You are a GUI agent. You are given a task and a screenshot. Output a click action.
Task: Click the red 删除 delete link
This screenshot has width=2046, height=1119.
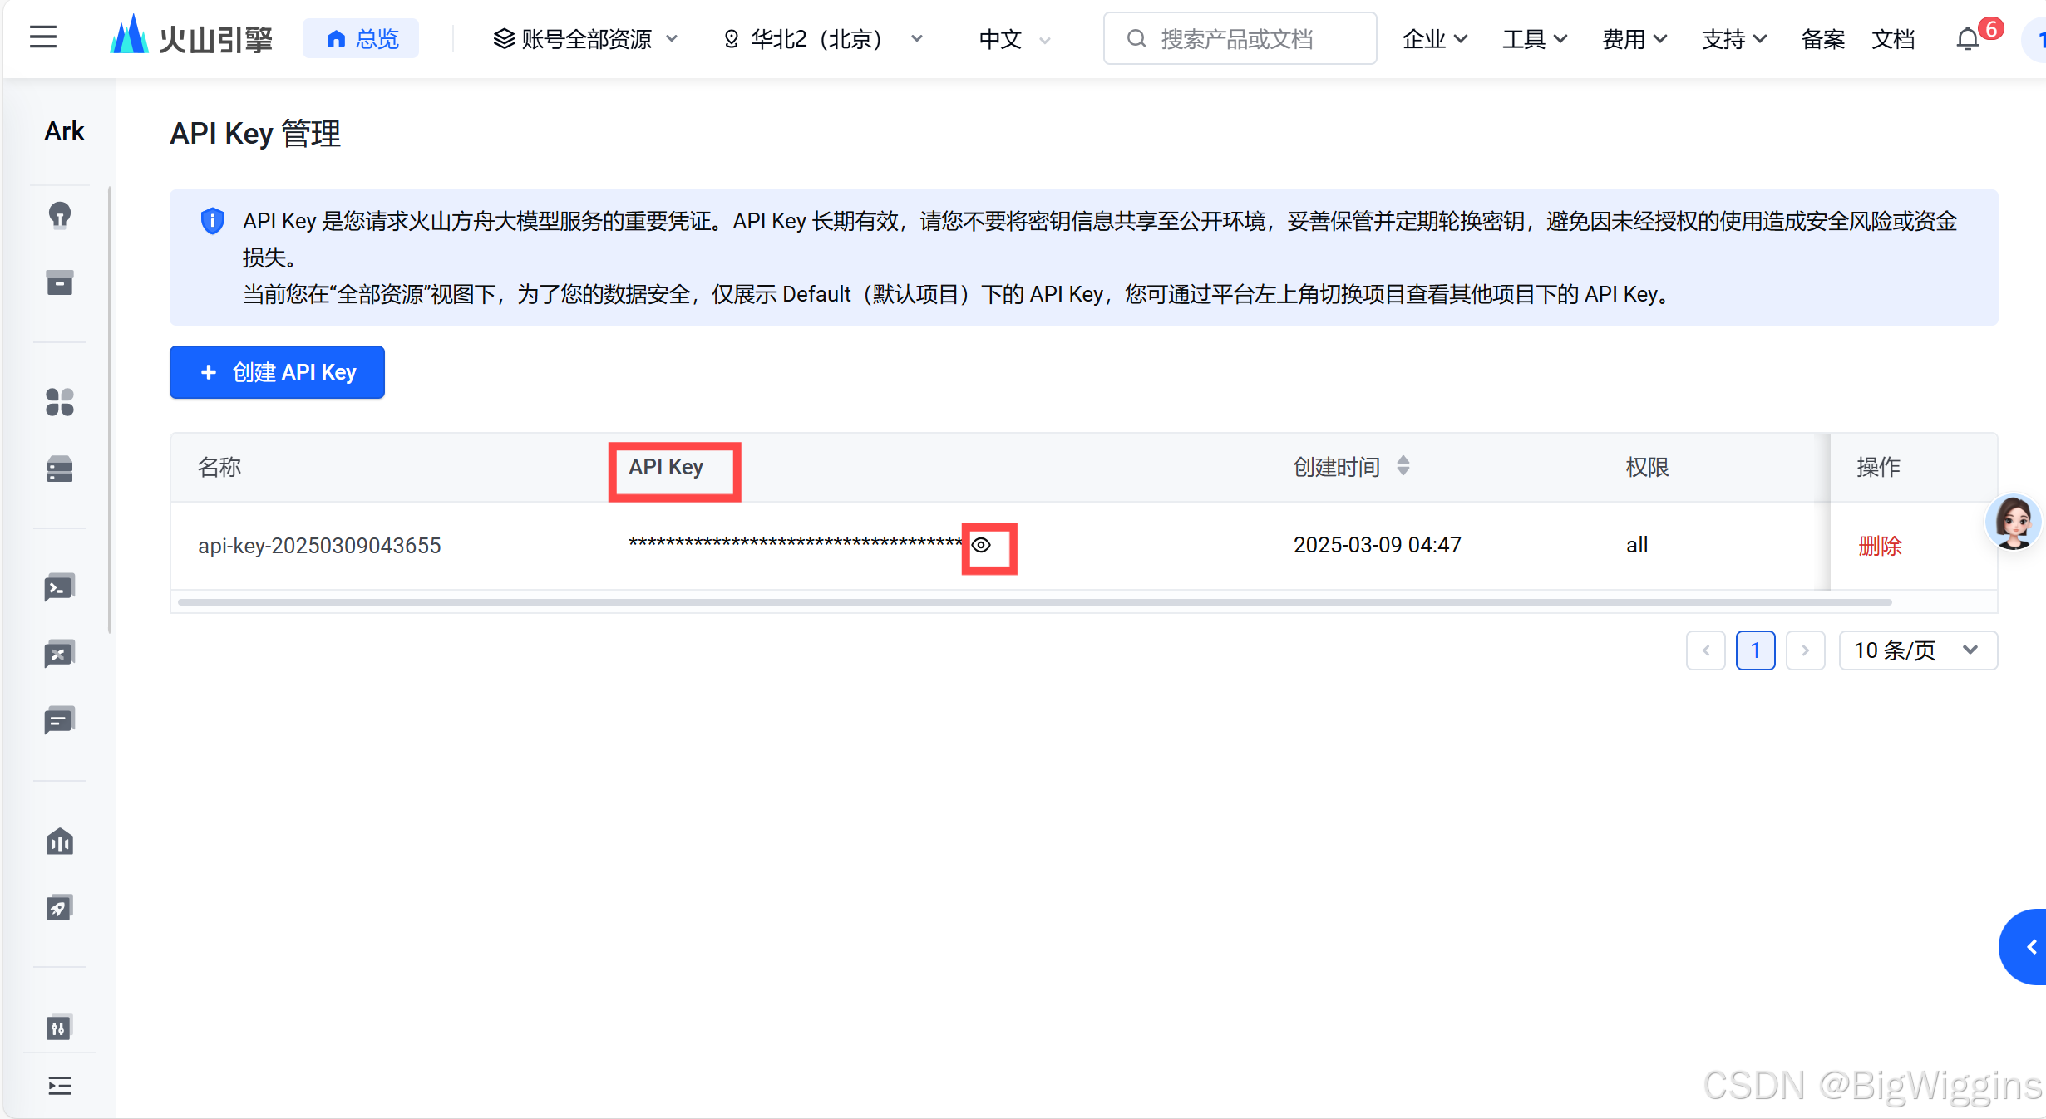click(x=1880, y=546)
